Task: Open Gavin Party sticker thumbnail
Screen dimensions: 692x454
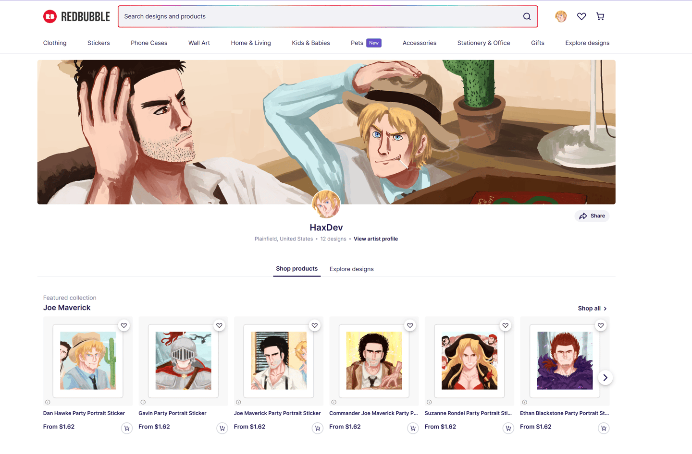Action: click(x=183, y=361)
